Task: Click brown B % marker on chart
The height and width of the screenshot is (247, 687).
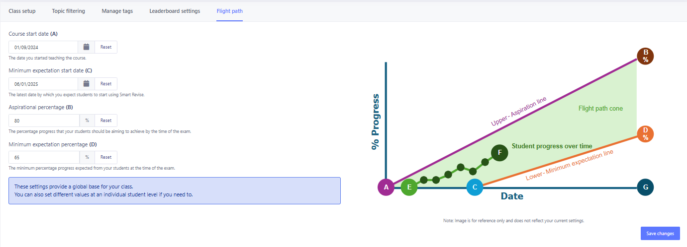Action: (x=645, y=56)
